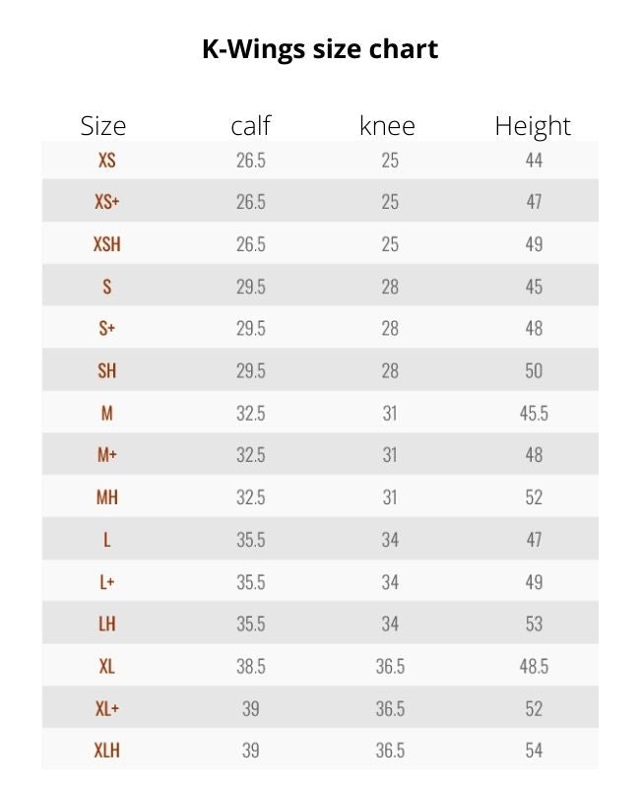Click the knee column header
The image size is (640, 788).
point(387,126)
